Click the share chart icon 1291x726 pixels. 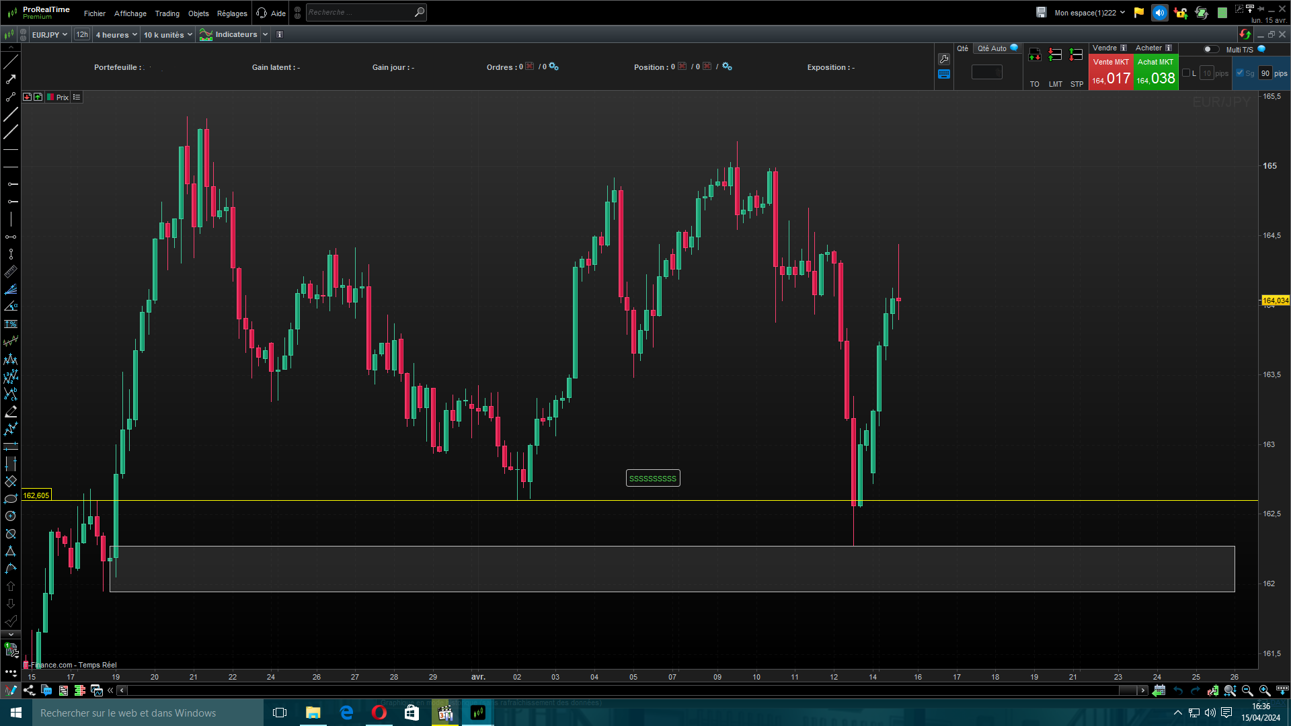[29, 690]
